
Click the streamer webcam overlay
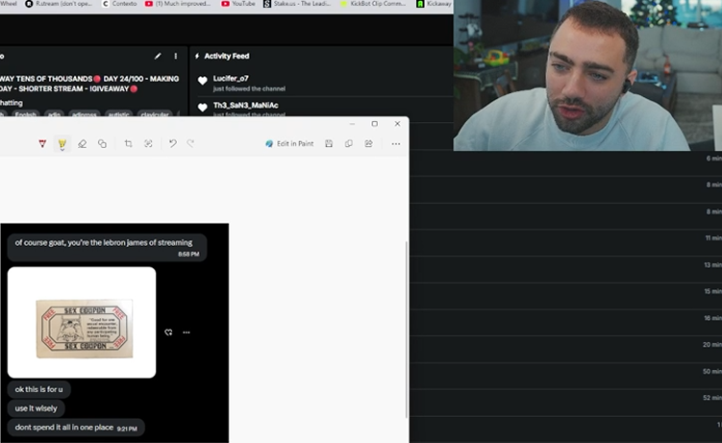click(587, 75)
